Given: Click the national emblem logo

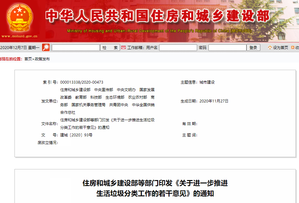Looking at the screenshot, I should pos(19,18).
